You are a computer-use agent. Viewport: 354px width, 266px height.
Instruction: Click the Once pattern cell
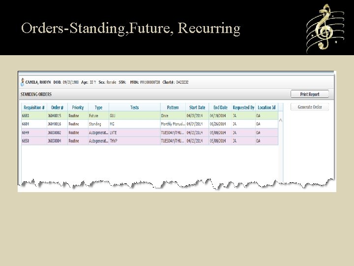[173, 116]
